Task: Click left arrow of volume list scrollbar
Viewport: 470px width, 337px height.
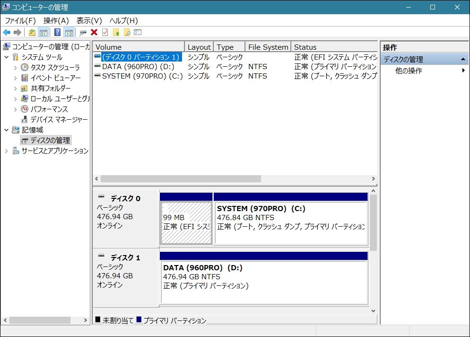Action: pyautogui.click(x=96, y=179)
